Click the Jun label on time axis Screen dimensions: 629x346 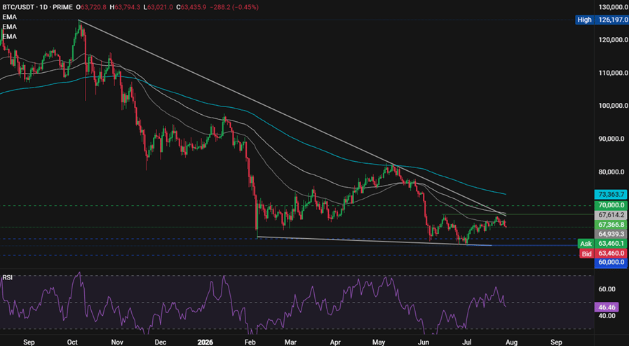click(x=425, y=342)
